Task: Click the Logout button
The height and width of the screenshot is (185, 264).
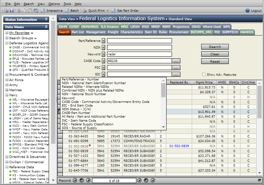Action: (x=254, y=11)
